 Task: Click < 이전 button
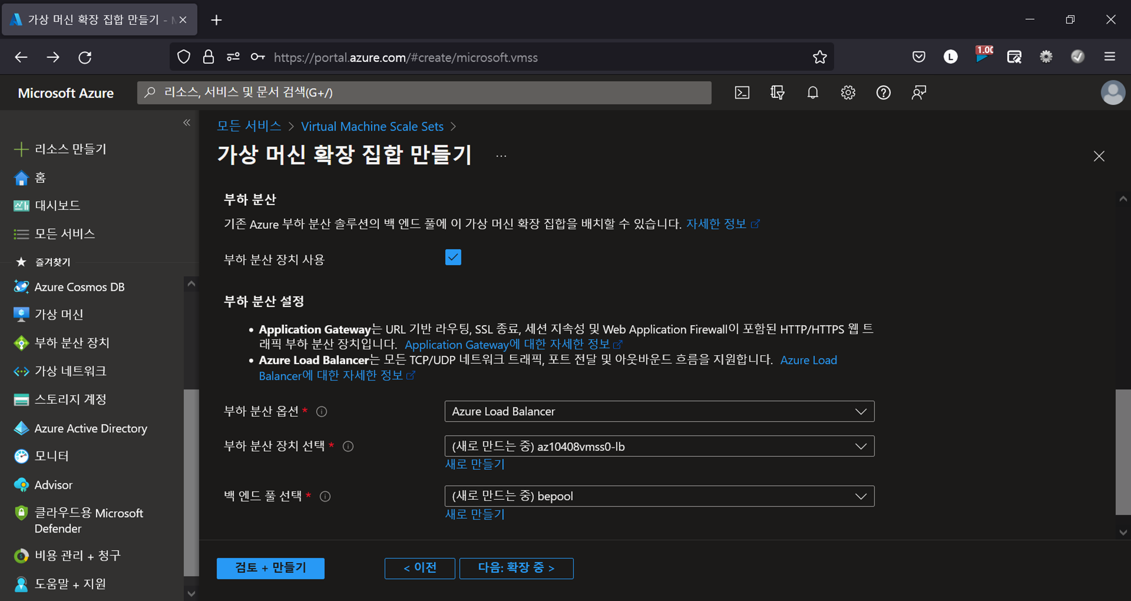pos(420,568)
